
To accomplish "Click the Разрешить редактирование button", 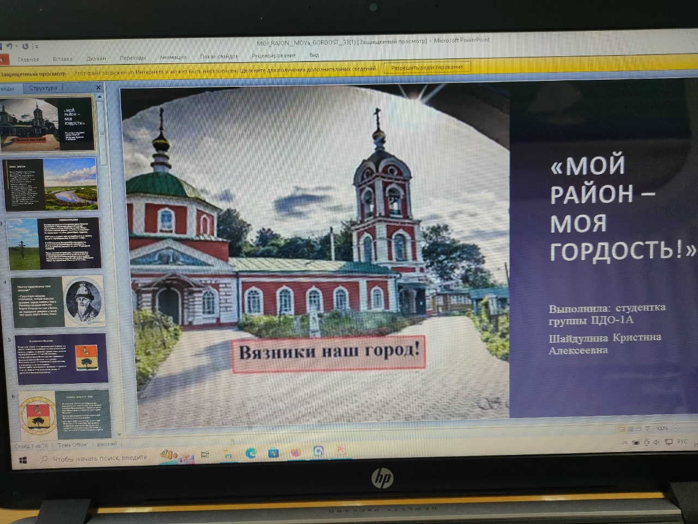I will [x=427, y=68].
